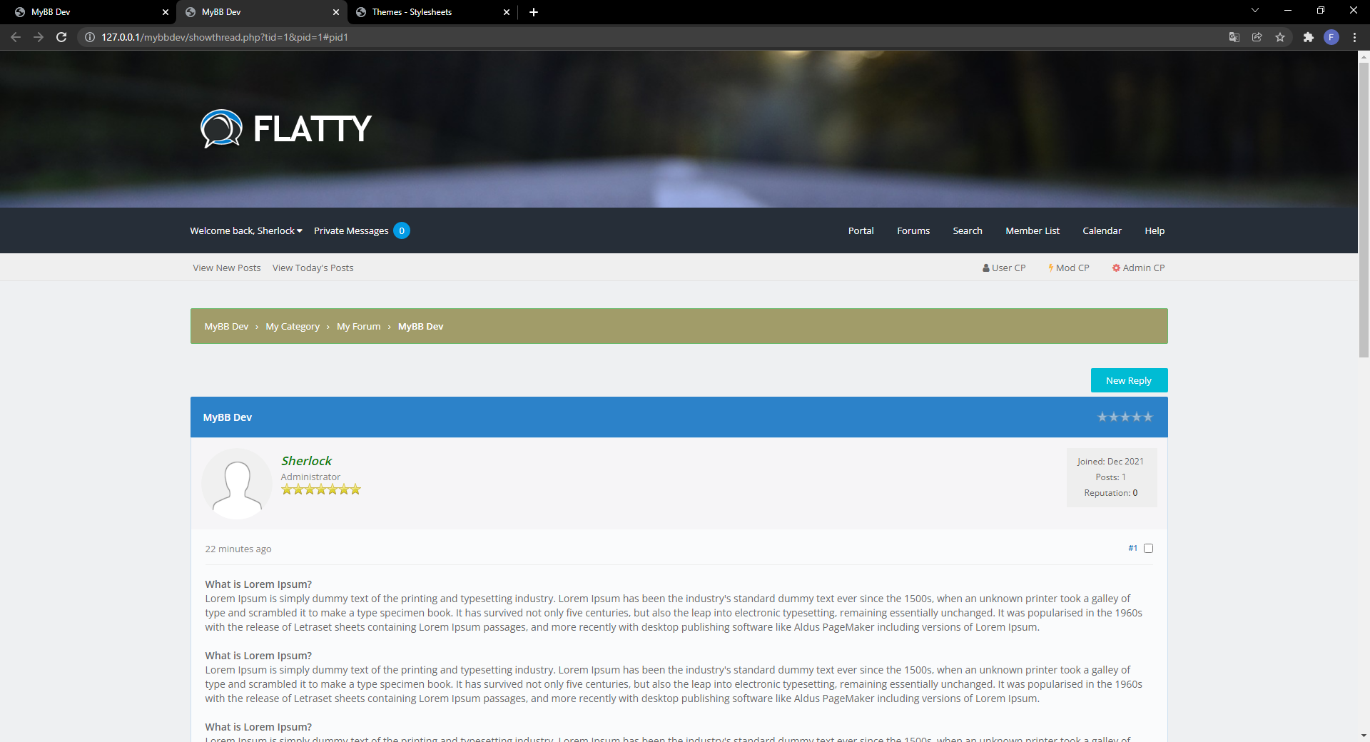Image resolution: width=1370 pixels, height=742 pixels.
Task: Click the Flatty speech bubble logo
Action: point(221,128)
